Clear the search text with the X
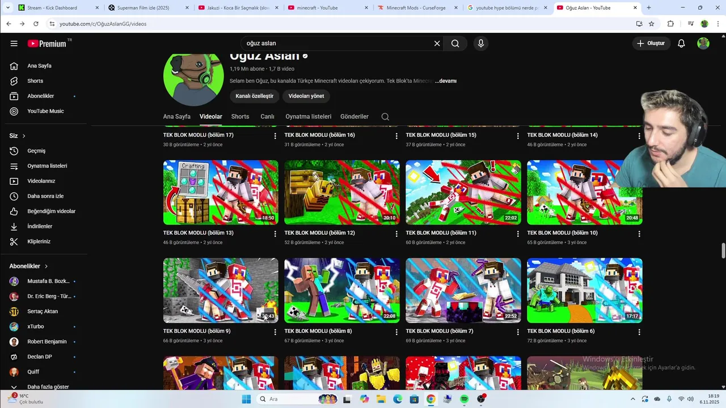Image resolution: width=726 pixels, height=408 pixels. (x=437, y=44)
